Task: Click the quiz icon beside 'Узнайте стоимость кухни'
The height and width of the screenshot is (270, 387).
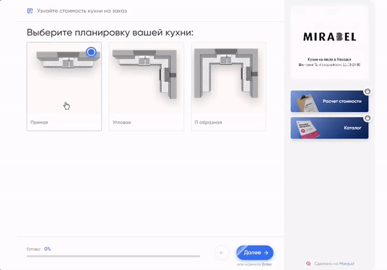Action: (30, 11)
